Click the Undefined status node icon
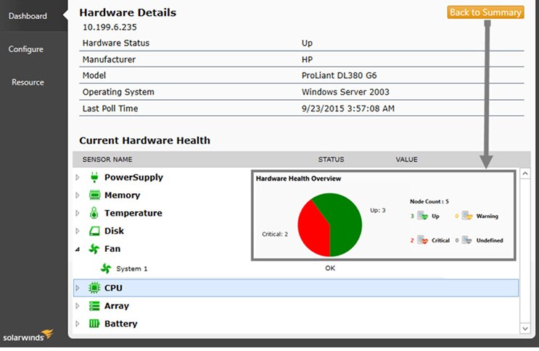This screenshot has width=539, height=351. [x=466, y=240]
